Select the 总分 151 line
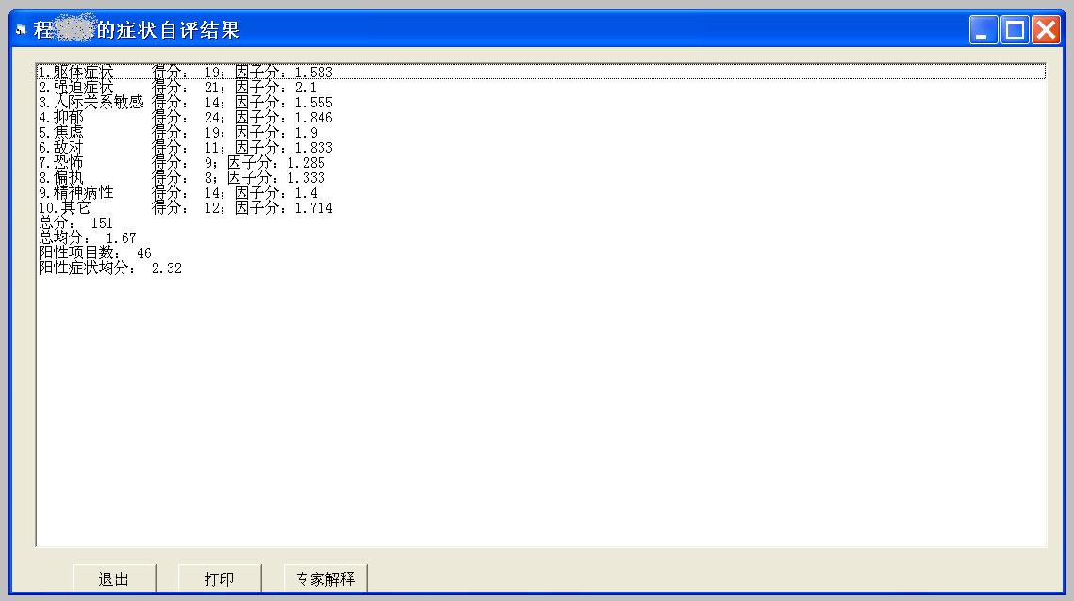 75,223
